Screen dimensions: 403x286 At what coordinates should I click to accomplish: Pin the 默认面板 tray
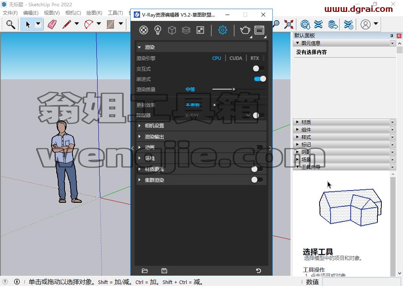[392, 36]
